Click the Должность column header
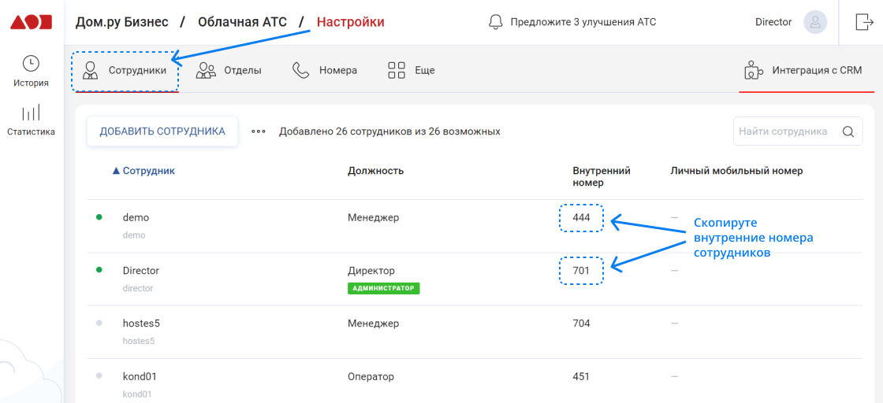Image resolution: width=883 pixels, height=403 pixels. [375, 171]
